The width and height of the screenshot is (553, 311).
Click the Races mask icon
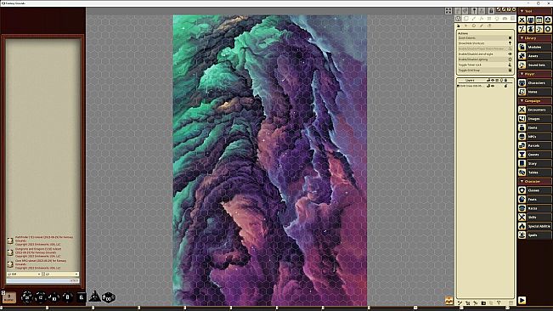(522, 208)
